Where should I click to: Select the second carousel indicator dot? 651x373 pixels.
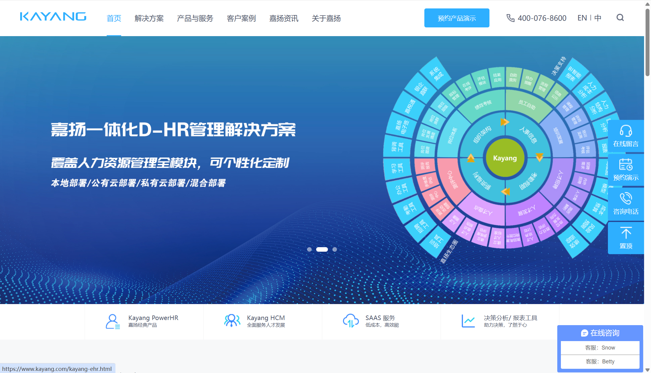coord(322,249)
